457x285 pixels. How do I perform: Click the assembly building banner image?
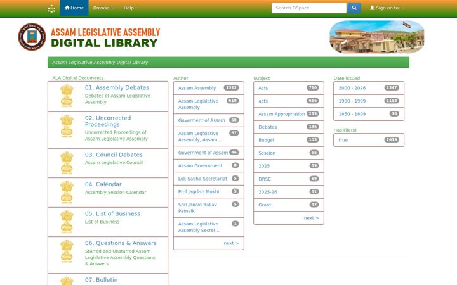377,37
